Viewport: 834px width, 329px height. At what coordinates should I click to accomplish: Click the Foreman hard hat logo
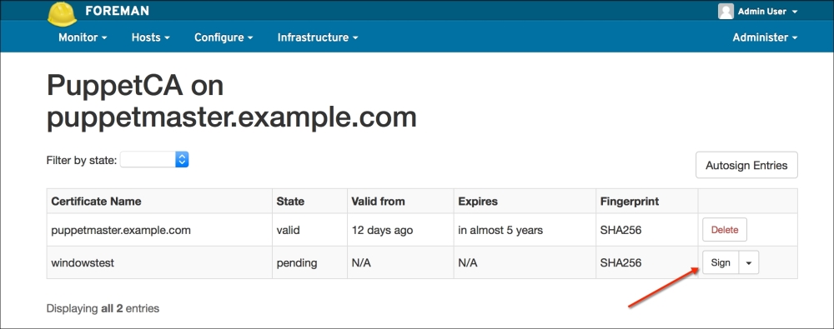coord(63,14)
